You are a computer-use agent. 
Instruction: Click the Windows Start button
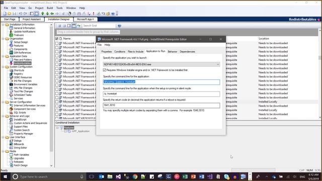pos(5,176)
